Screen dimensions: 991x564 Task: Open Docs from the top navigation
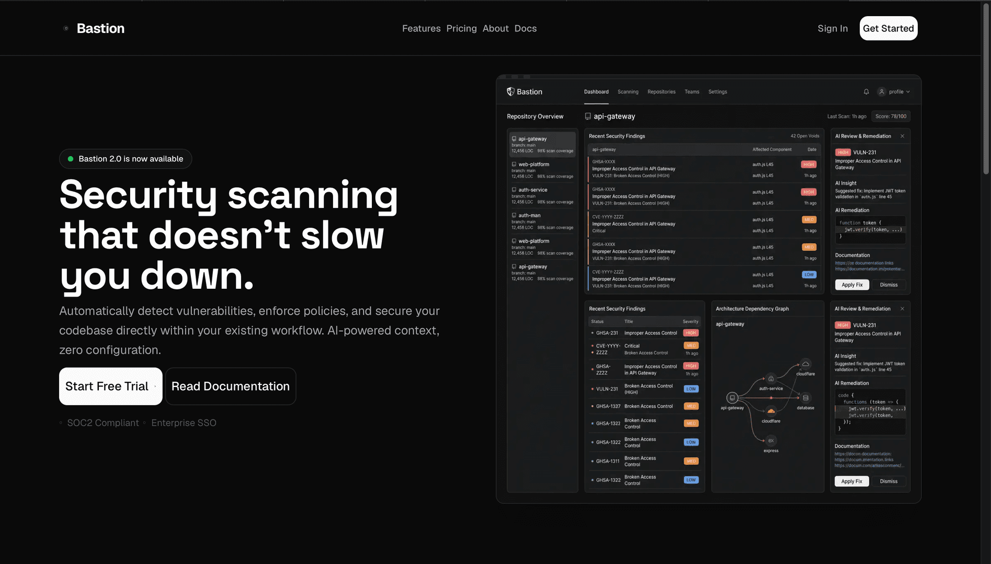click(x=525, y=28)
